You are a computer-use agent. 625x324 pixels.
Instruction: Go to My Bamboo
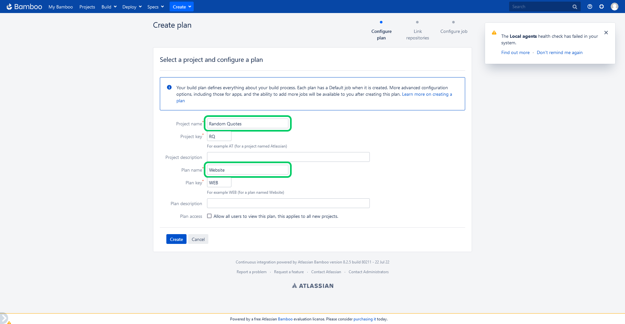[61, 7]
